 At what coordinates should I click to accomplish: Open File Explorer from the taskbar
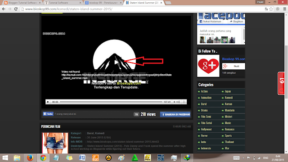click(x=17, y=158)
